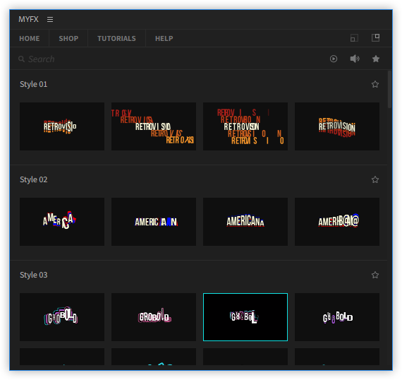Favorite Style 01 with its star
This screenshot has height=380, width=402.
point(375,84)
